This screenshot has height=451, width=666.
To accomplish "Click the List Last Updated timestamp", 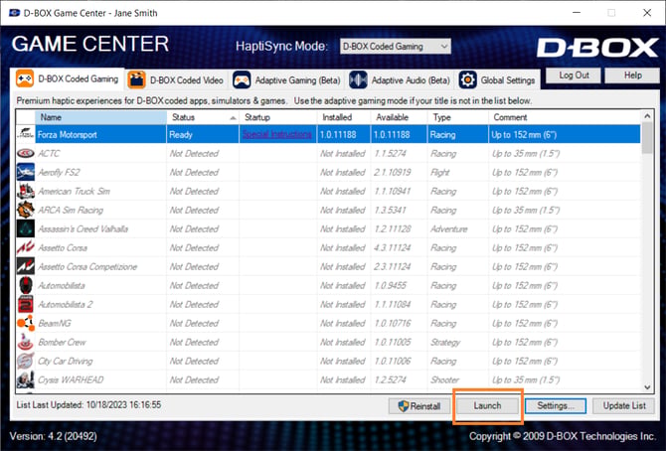I will 88,404.
